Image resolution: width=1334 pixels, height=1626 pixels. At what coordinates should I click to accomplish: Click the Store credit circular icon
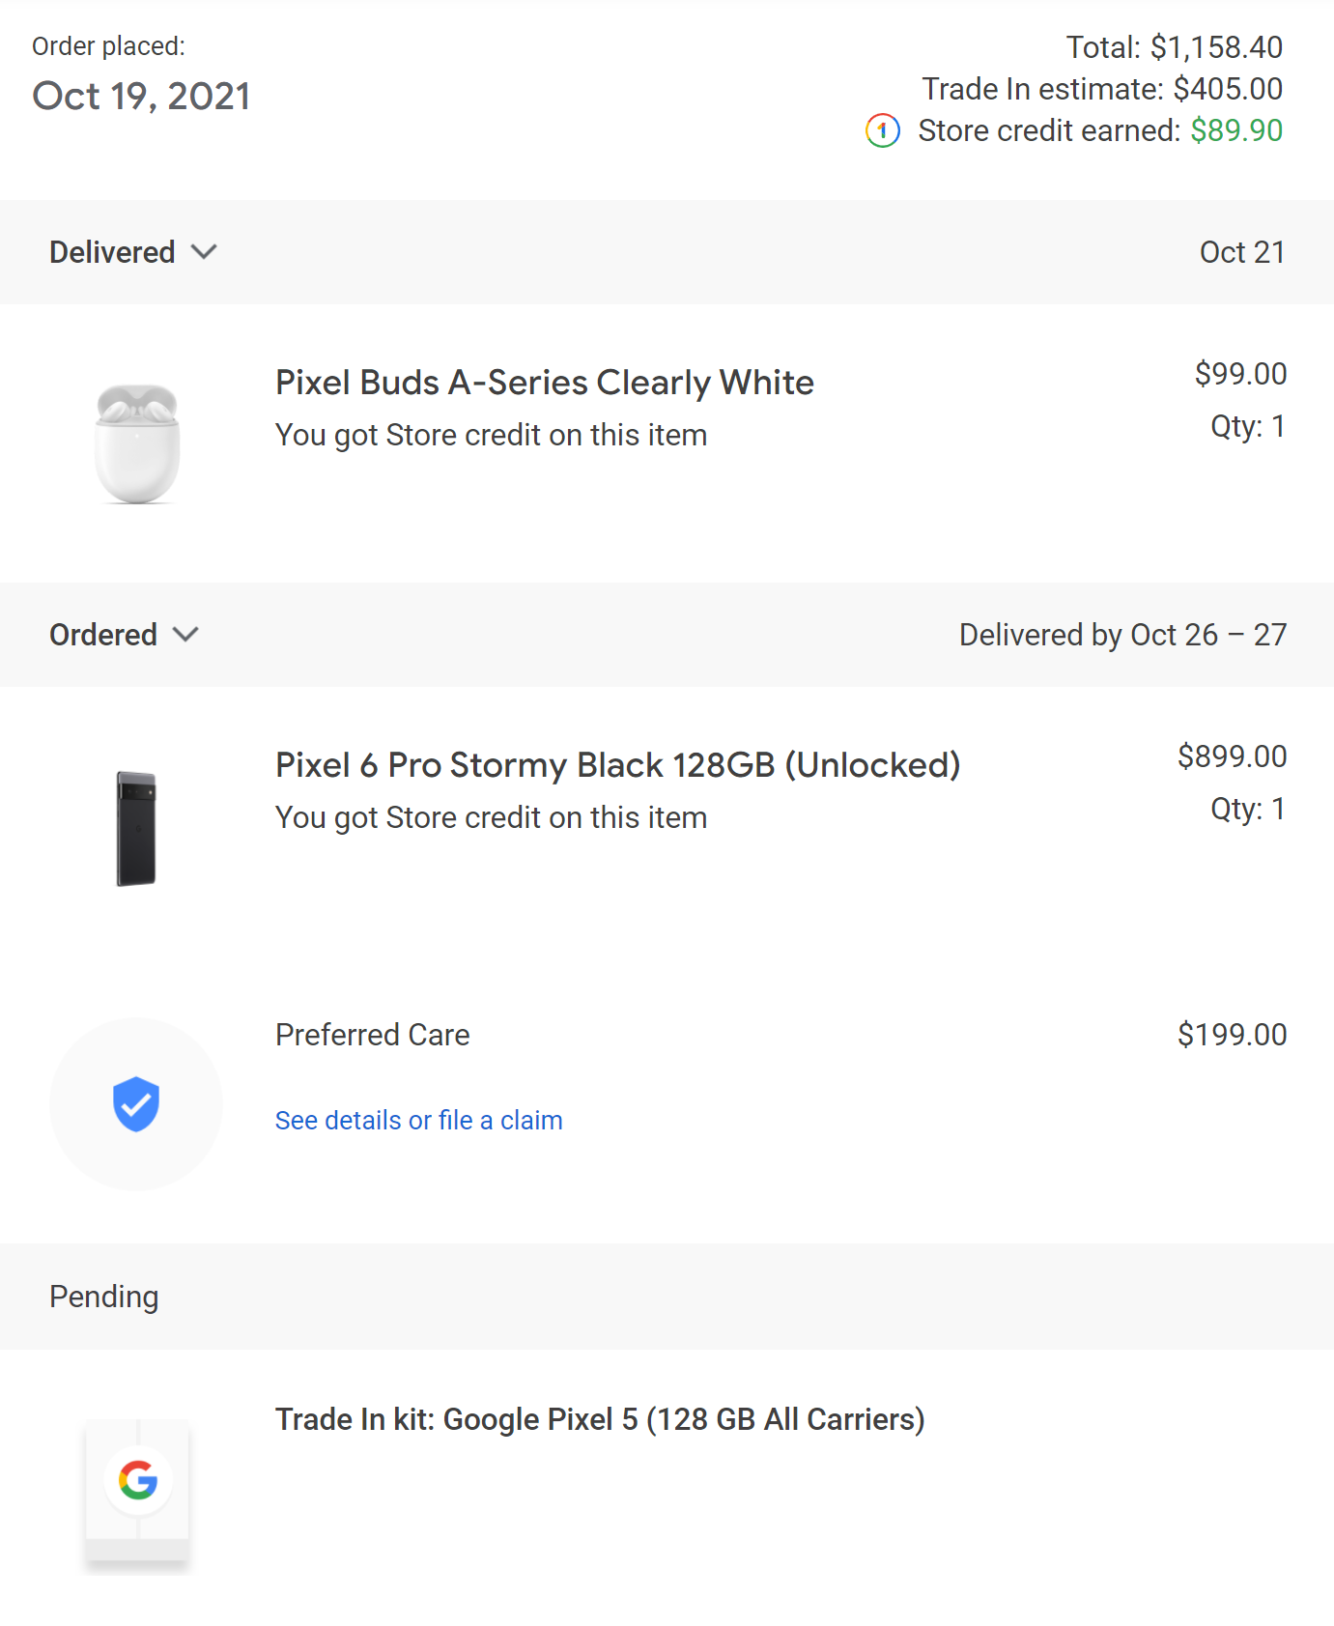(882, 130)
